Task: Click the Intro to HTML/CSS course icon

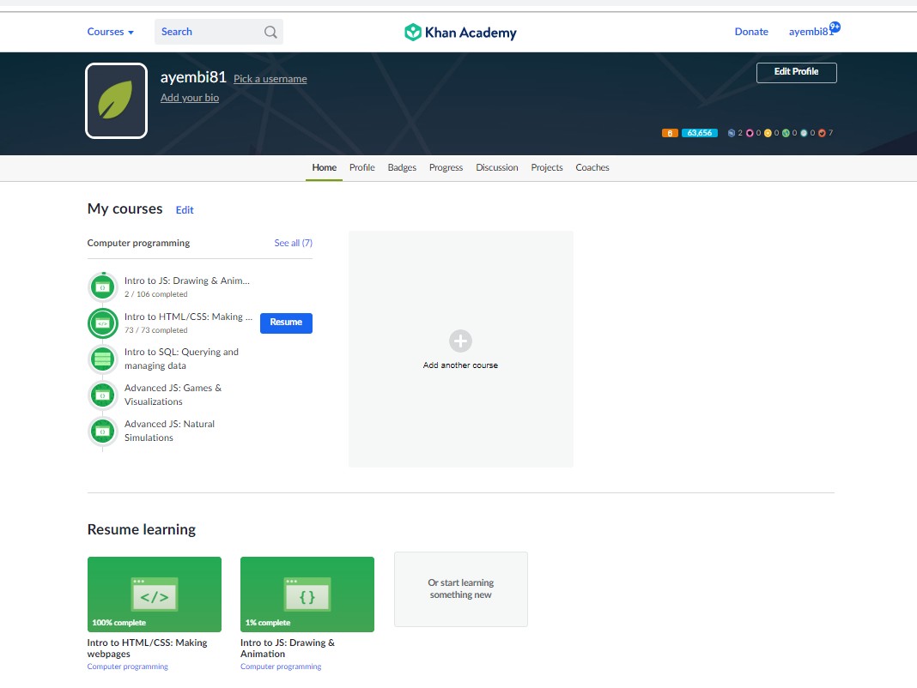Action: pyautogui.click(x=103, y=323)
